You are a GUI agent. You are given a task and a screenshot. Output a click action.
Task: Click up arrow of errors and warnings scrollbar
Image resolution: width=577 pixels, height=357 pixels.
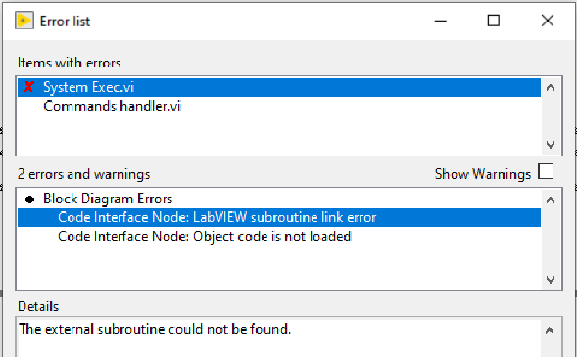pos(551,200)
